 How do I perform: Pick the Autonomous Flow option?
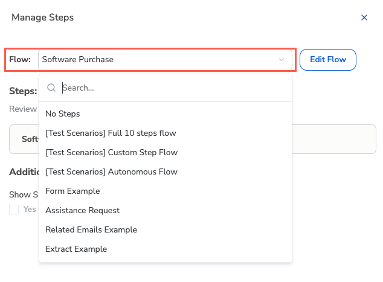point(166,171)
